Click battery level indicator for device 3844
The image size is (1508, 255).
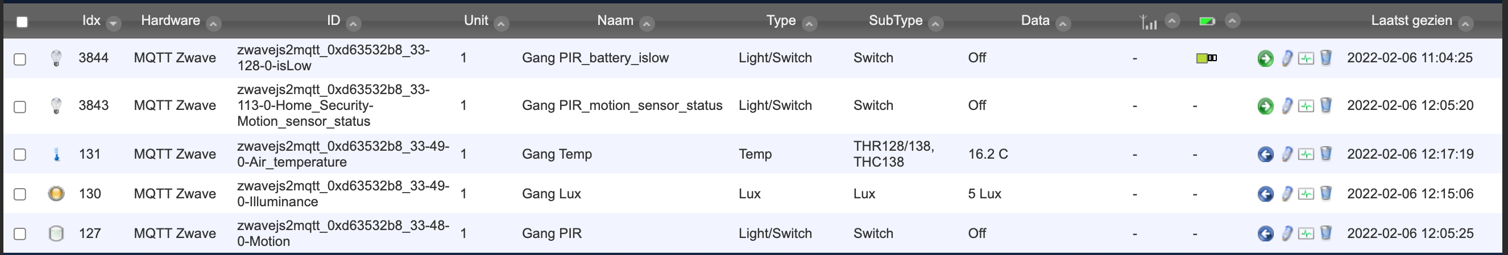tap(1206, 58)
